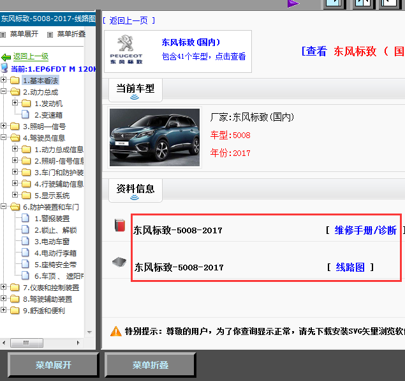Collapse the 6.防护装置和车门 tree node
The height and width of the screenshot is (381, 405).
pyautogui.click(x=3, y=206)
